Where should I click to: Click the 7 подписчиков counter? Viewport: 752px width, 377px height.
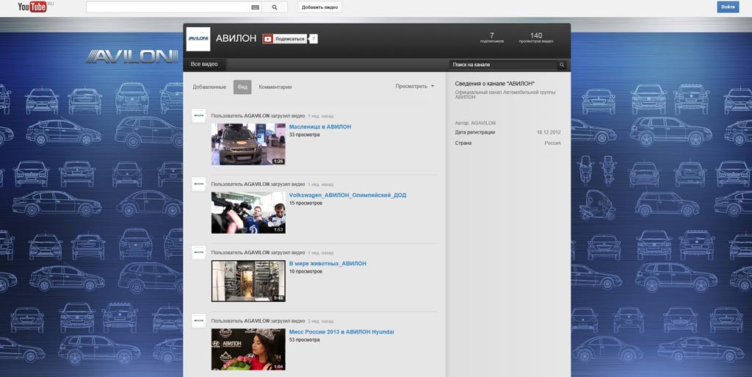point(491,38)
